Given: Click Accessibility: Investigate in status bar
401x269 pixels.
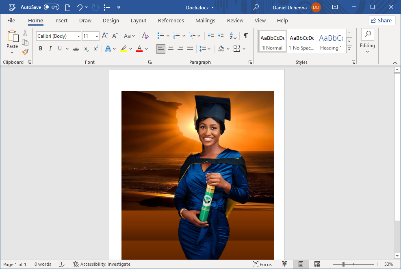Looking at the screenshot, I should [x=102, y=264].
